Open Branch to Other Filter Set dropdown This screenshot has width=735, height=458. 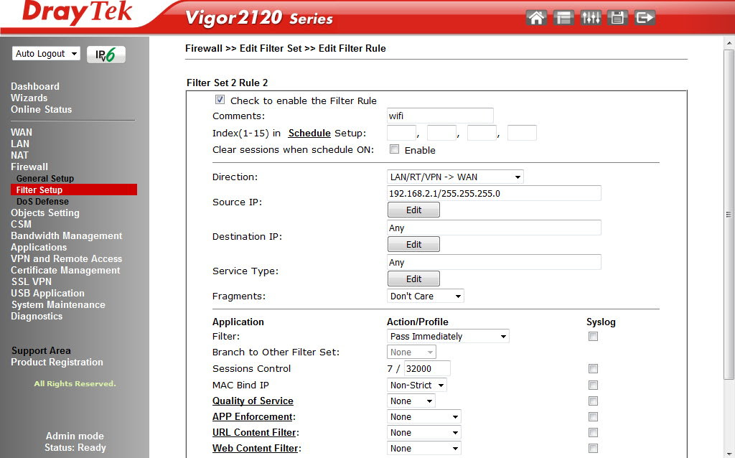point(411,352)
